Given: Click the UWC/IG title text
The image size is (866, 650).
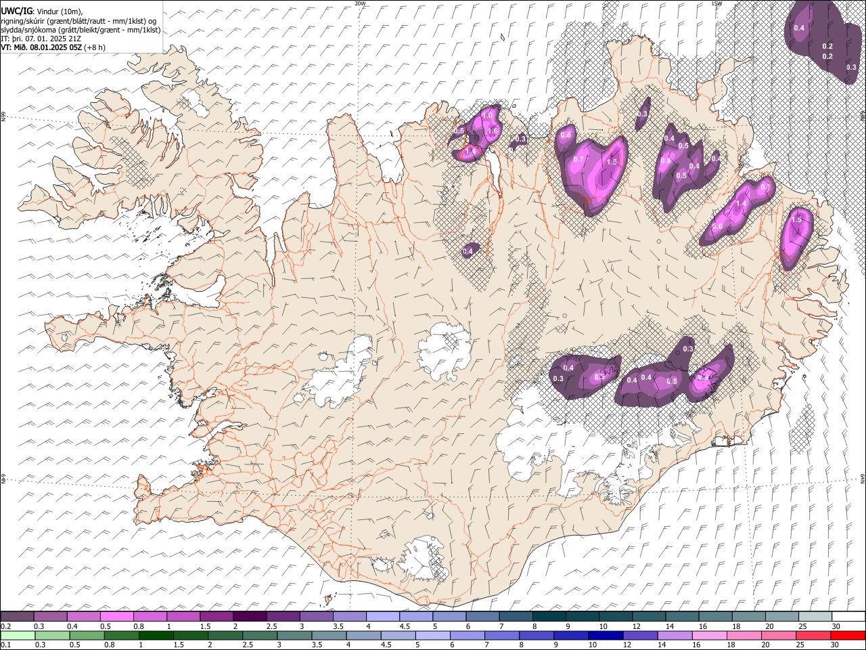Looking at the screenshot, I should [x=16, y=10].
